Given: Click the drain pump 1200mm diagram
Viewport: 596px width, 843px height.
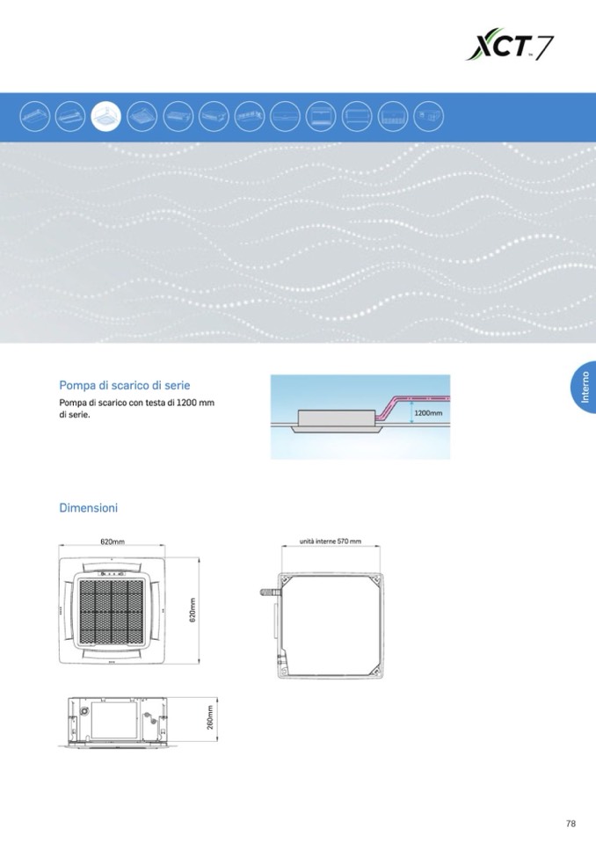Looking at the screenshot, I should click(x=360, y=417).
